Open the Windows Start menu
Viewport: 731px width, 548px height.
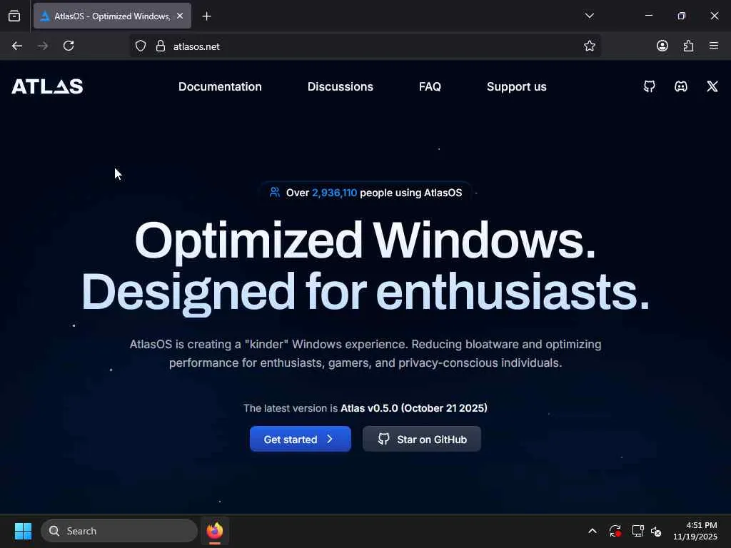(x=23, y=531)
